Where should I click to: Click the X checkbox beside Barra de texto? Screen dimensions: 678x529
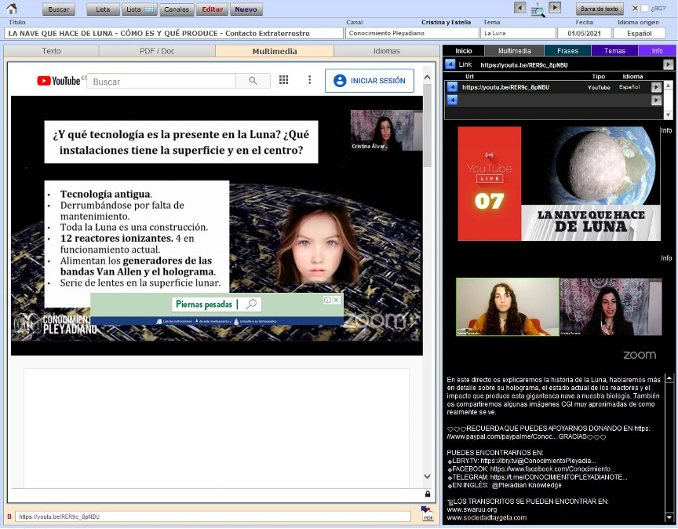(x=635, y=9)
